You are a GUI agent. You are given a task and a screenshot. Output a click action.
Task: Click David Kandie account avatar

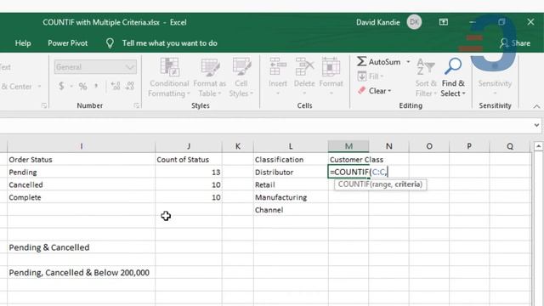pyautogui.click(x=414, y=22)
